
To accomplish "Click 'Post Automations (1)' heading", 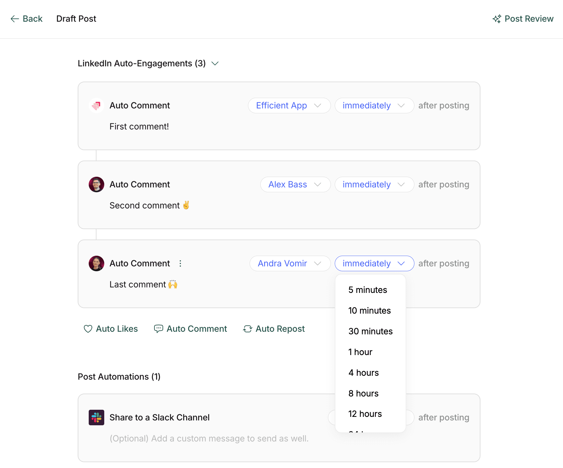I will (119, 377).
